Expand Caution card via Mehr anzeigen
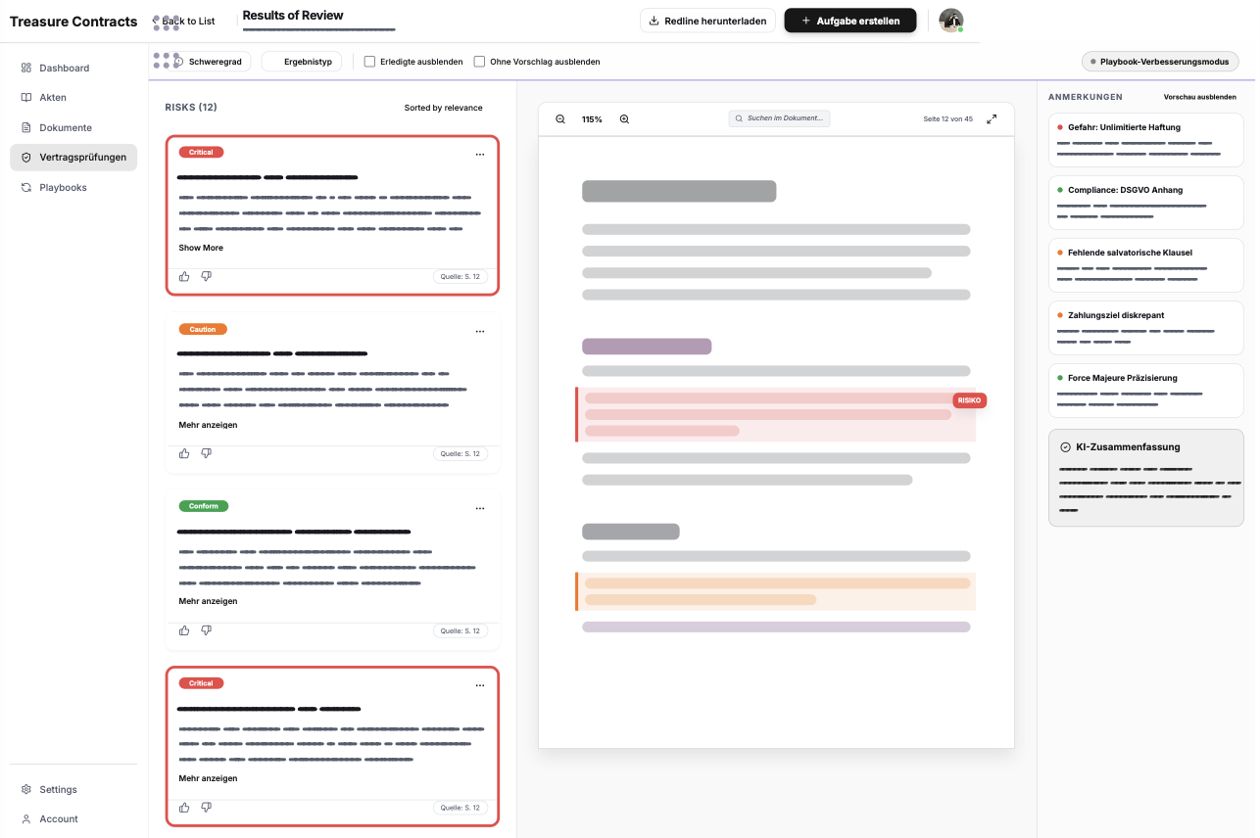The width and height of the screenshot is (1260, 838). pos(208,425)
